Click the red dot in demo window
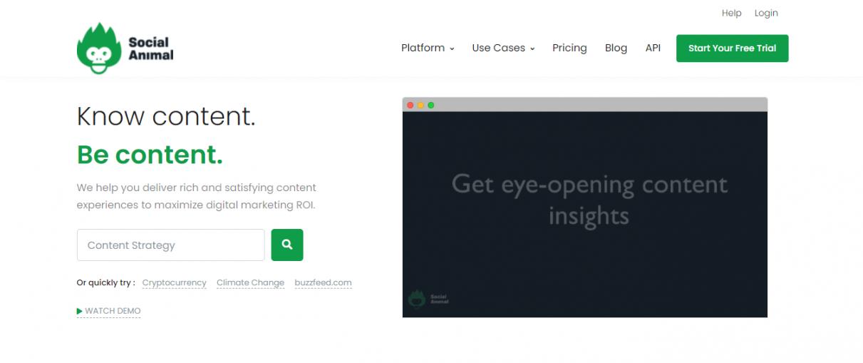This screenshot has width=863, height=363. [x=410, y=106]
